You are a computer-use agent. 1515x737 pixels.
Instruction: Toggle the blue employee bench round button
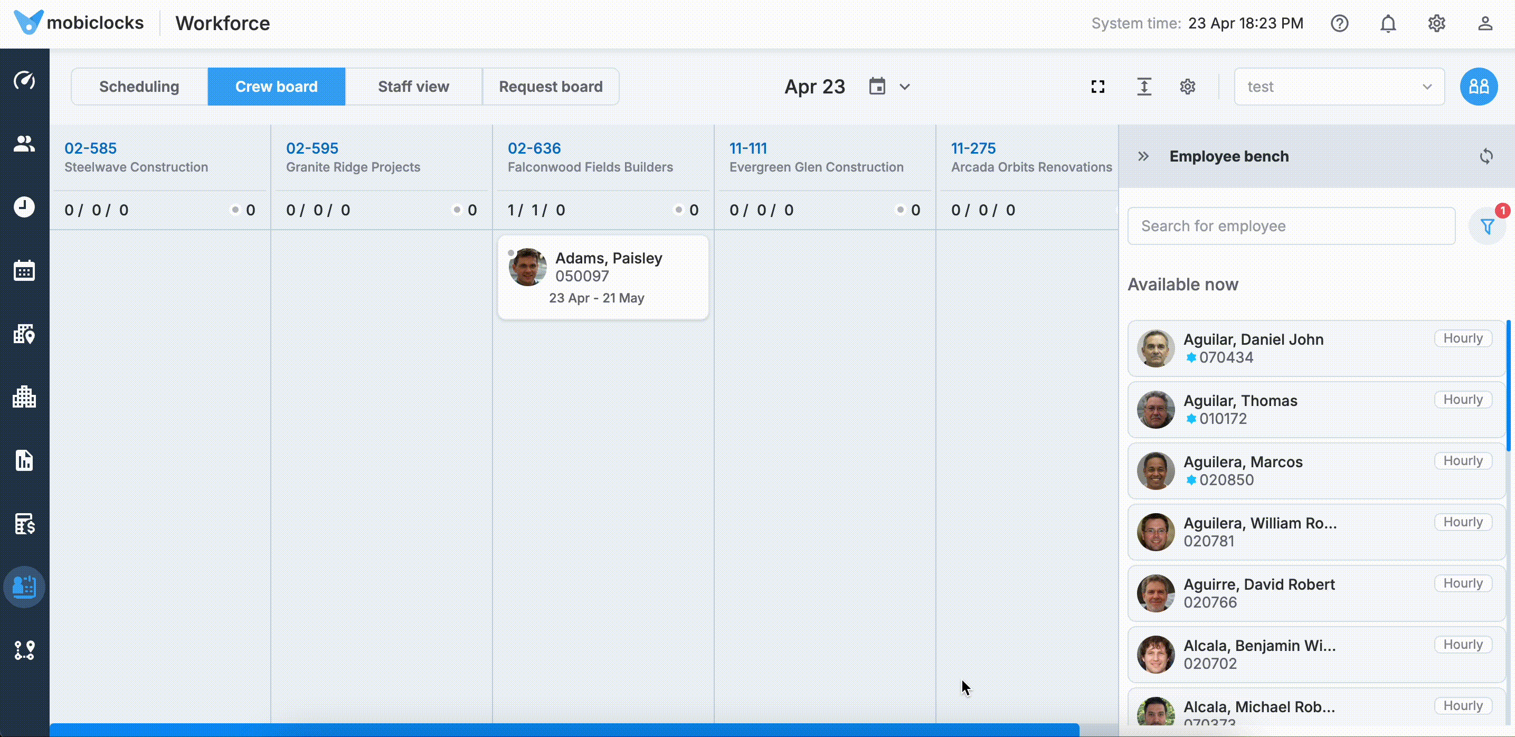[1479, 87]
